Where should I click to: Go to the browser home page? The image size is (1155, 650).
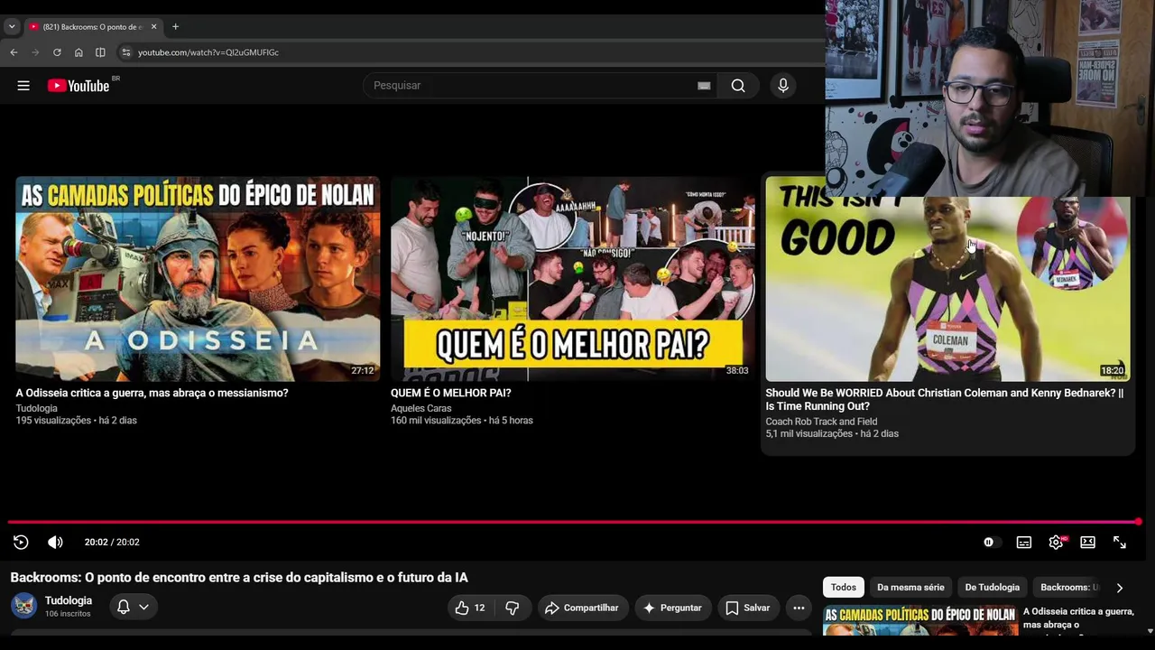tap(79, 52)
